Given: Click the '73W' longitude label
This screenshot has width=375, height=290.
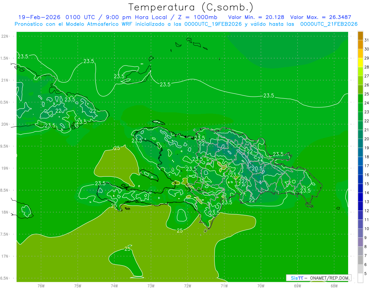Looking at the screenshot, I should 151,286.
